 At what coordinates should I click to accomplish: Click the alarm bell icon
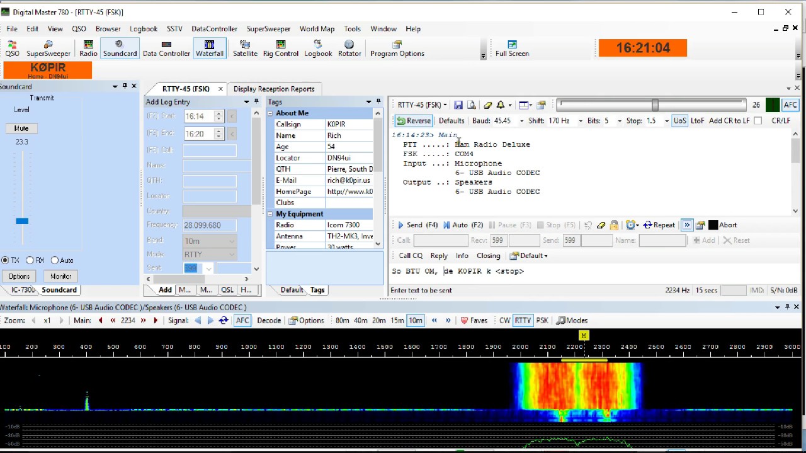500,105
